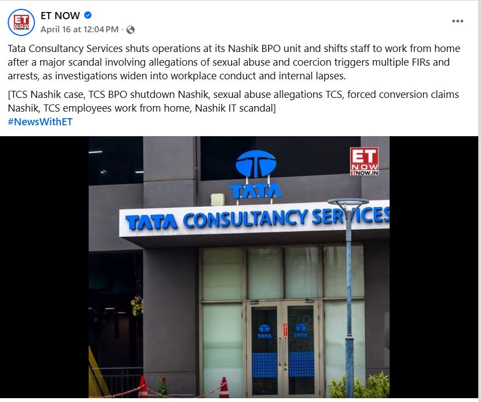481x402 pixels.
Task: Click the globe public audience icon
Action: (130, 30)
